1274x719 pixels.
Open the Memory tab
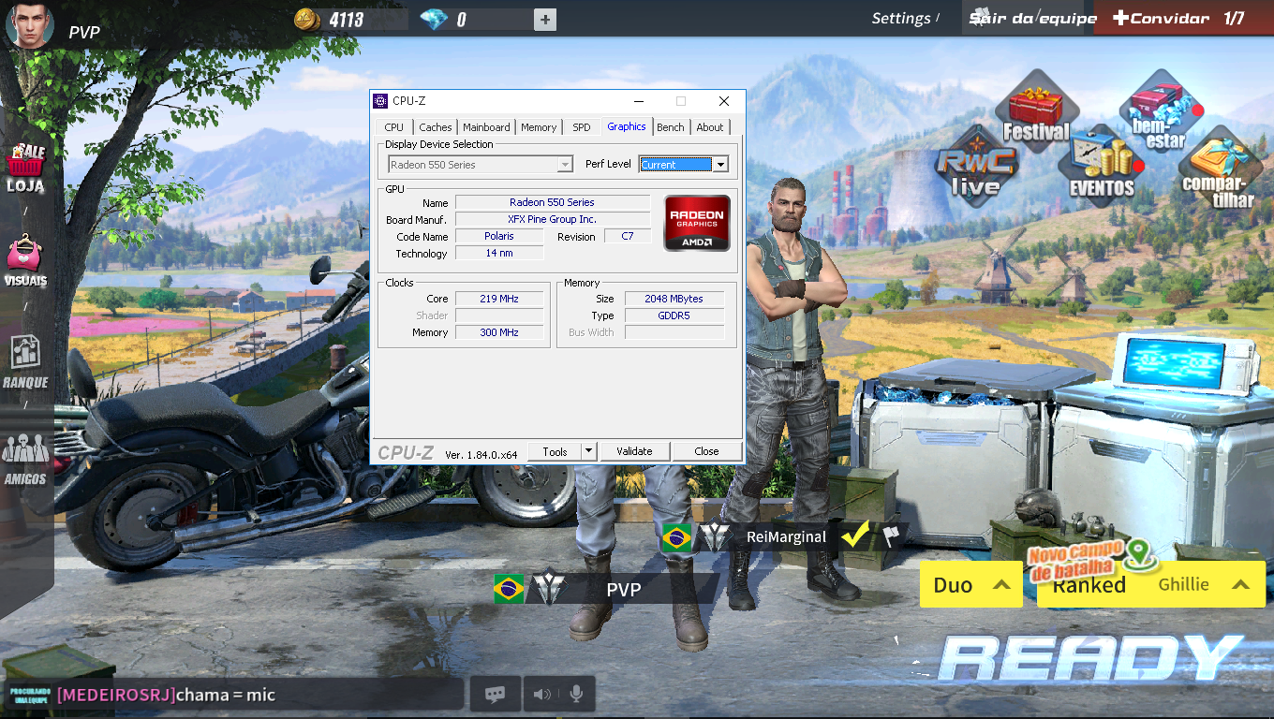pyautogui.click(x=539, y=127)
